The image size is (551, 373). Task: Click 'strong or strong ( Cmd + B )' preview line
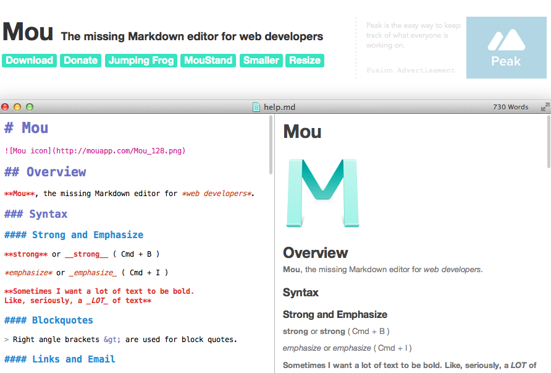point(336,331)
